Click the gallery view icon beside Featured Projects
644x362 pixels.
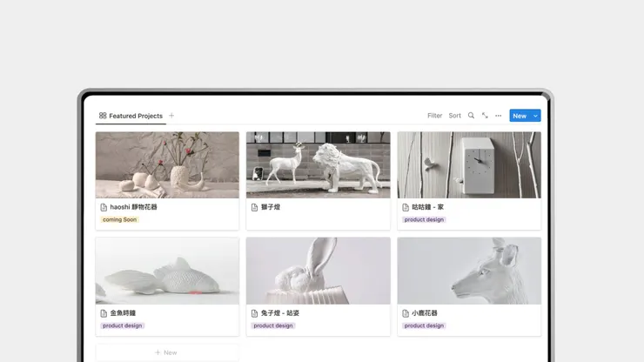click(103, 116)
